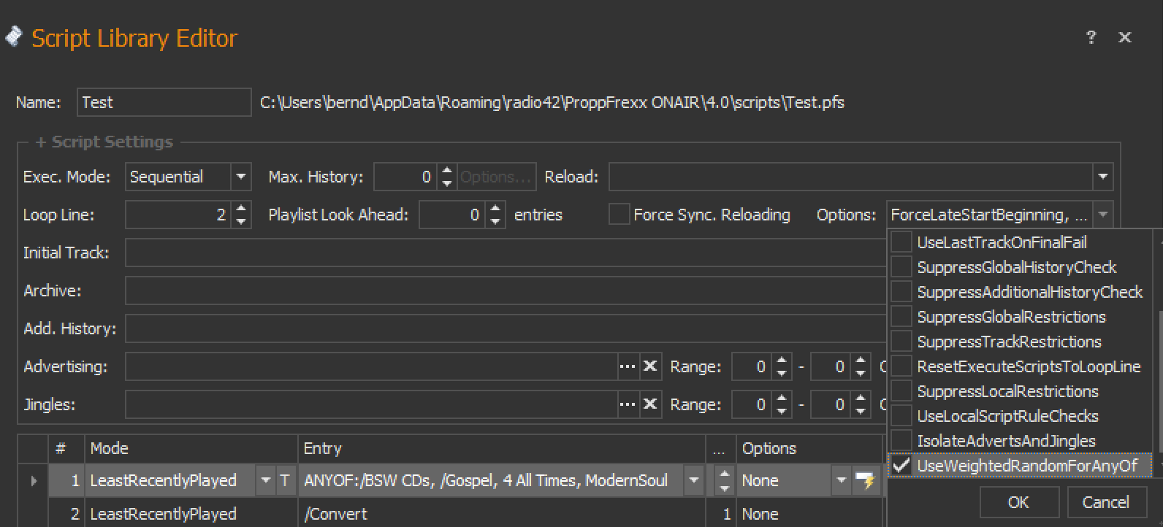Open the script Options dropdown arrow
This screenshot has height=527, width=1163.
[x=1102, y=215]
